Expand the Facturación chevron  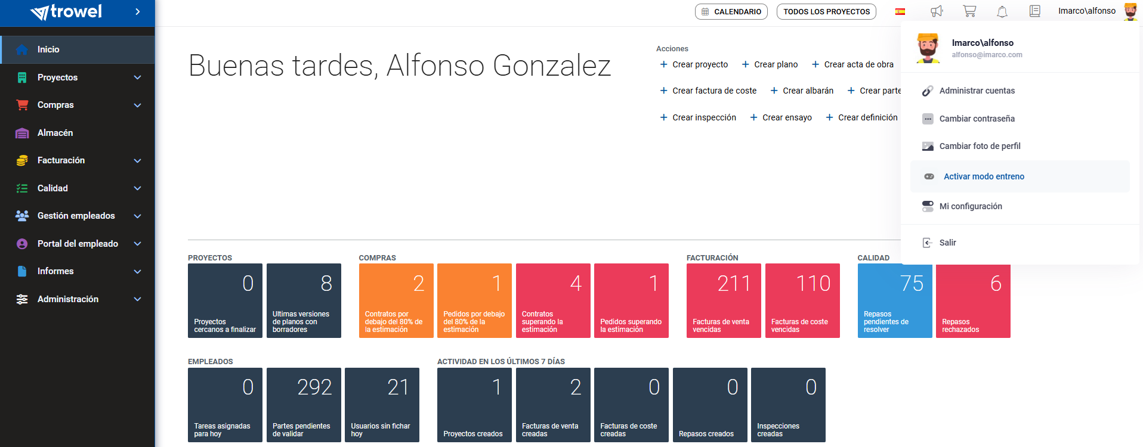point(138,160)
